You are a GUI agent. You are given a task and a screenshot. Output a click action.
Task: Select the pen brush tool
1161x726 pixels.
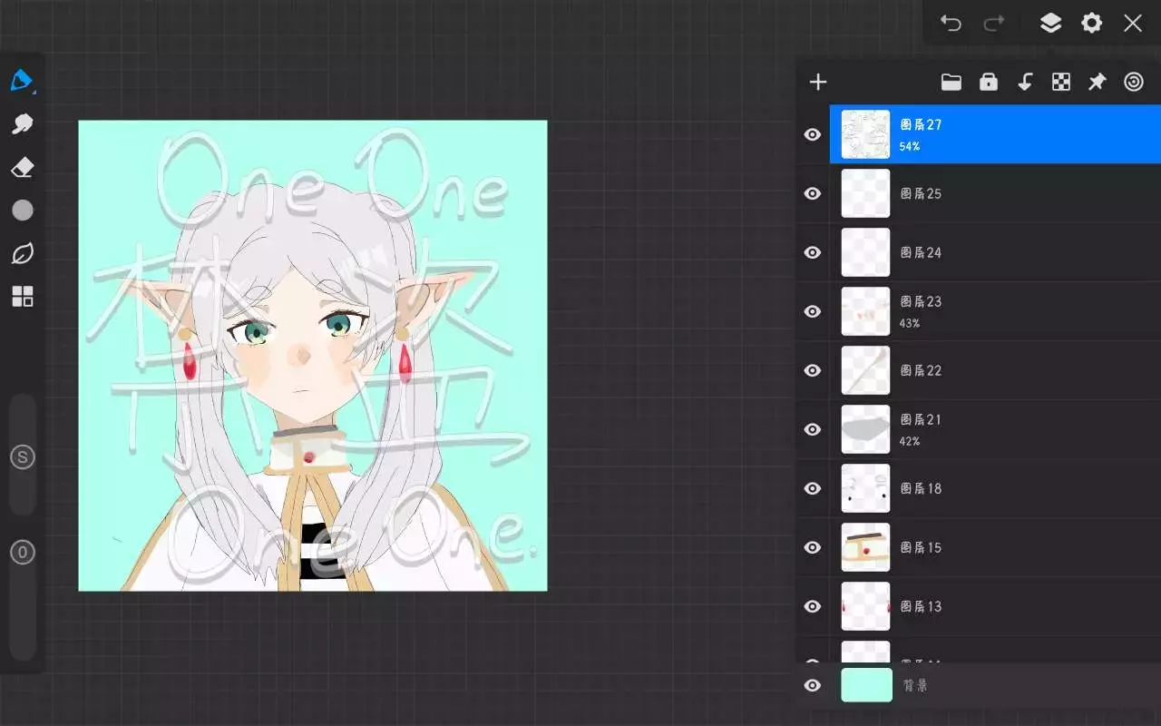pyautogui.click(x=22, y=80)
